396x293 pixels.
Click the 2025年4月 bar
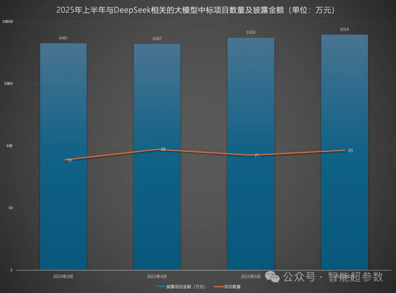tap(157, 157)
